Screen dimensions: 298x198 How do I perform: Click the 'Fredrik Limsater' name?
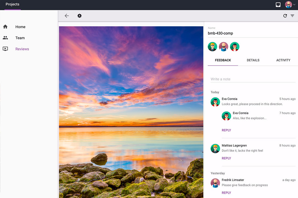[x=233, y=180]
